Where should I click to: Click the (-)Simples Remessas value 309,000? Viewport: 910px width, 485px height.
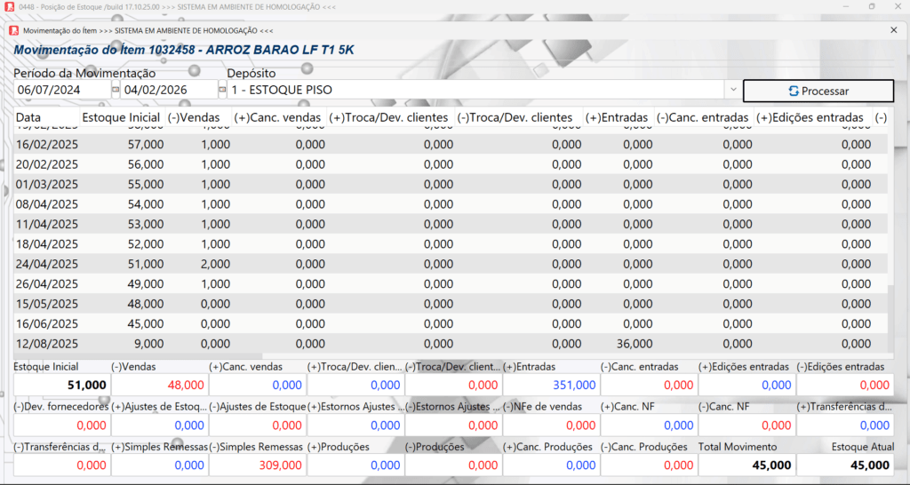click(257, 465)
